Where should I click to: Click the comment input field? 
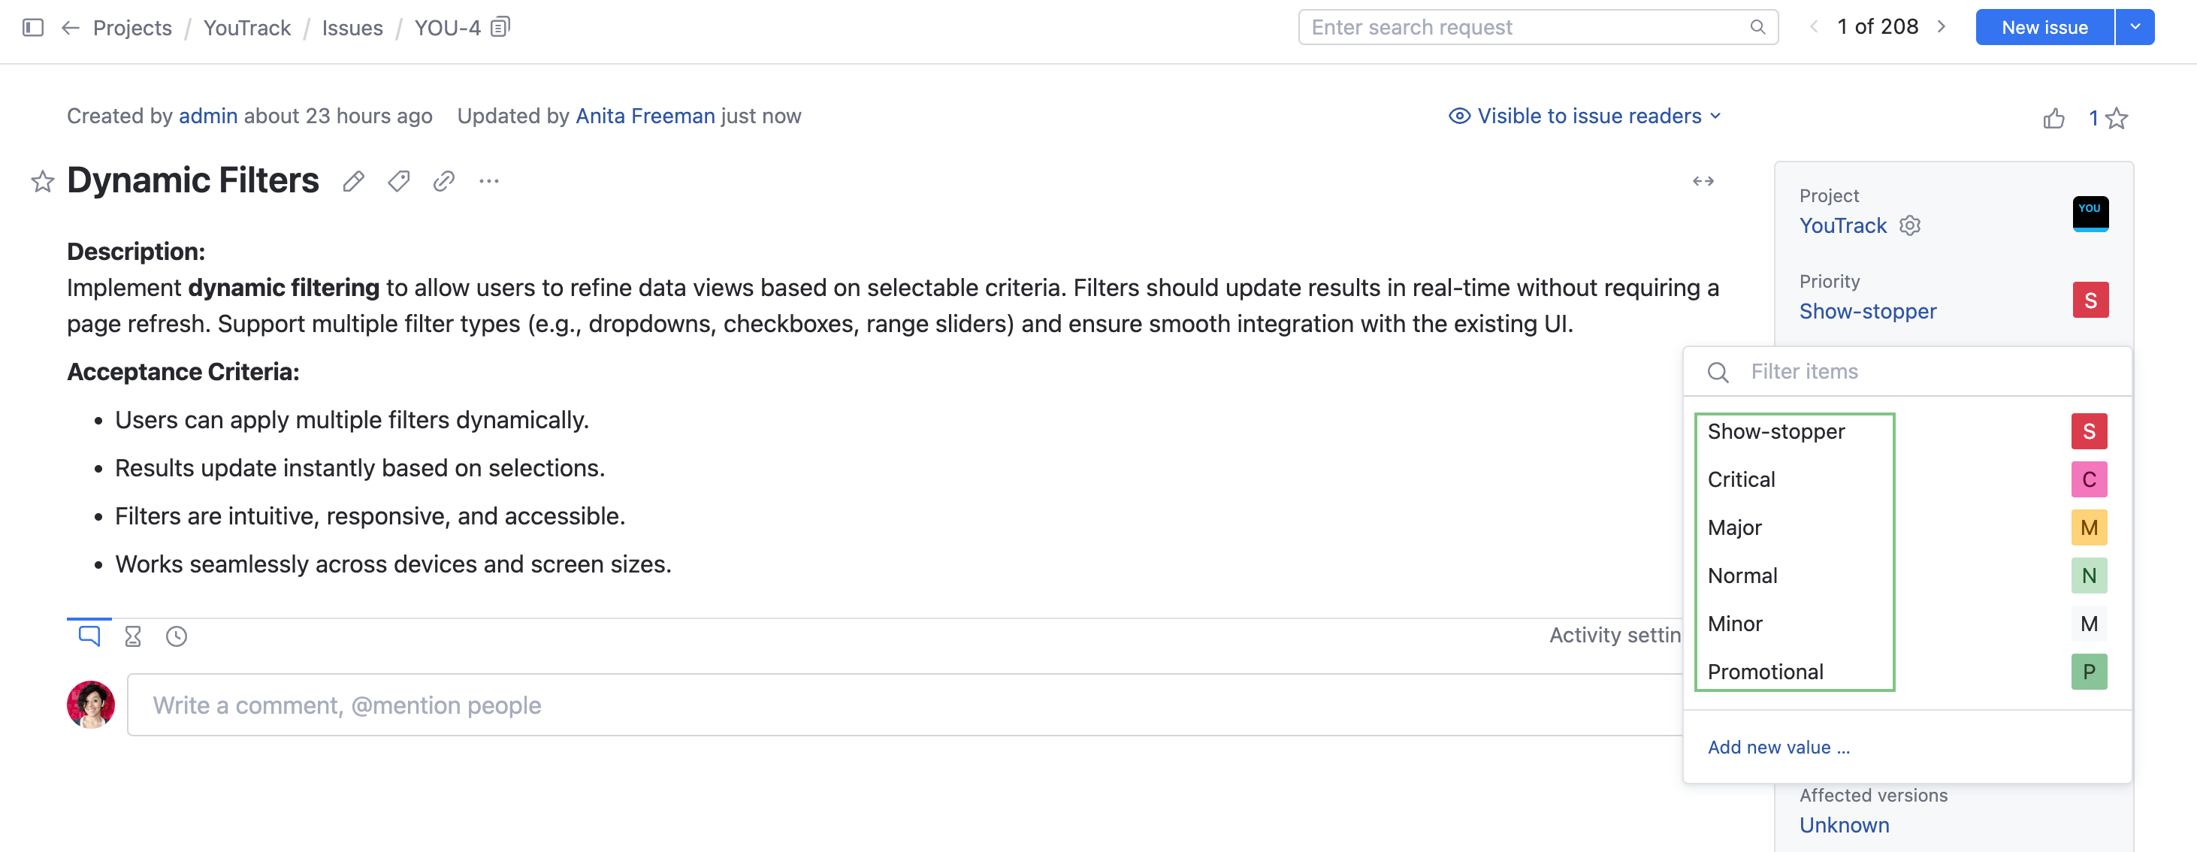597,705
